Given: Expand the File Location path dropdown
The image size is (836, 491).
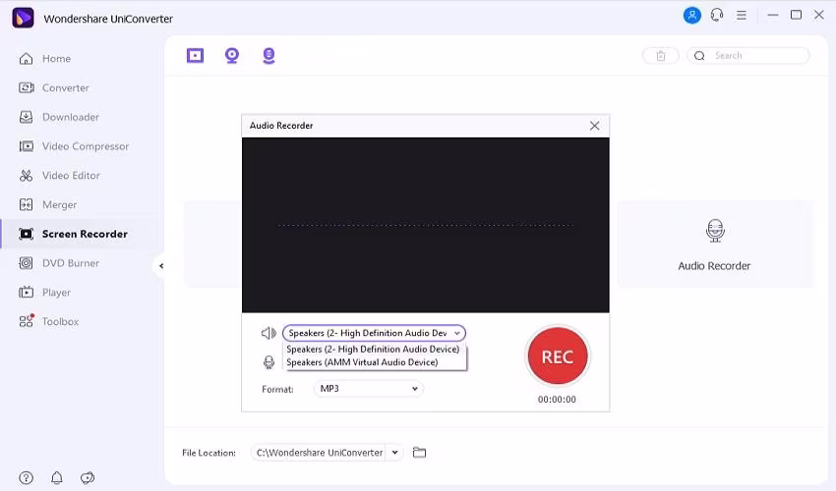Looking at the screenshot, I should click(x=394, y=453).
